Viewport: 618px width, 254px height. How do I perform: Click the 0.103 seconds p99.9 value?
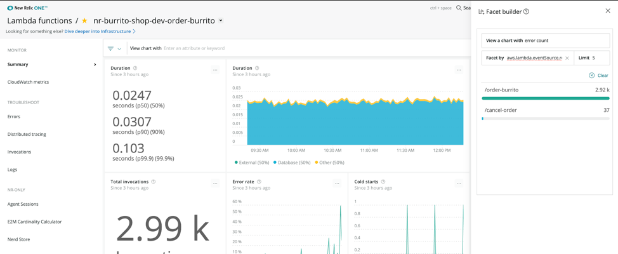pos(129,149)
